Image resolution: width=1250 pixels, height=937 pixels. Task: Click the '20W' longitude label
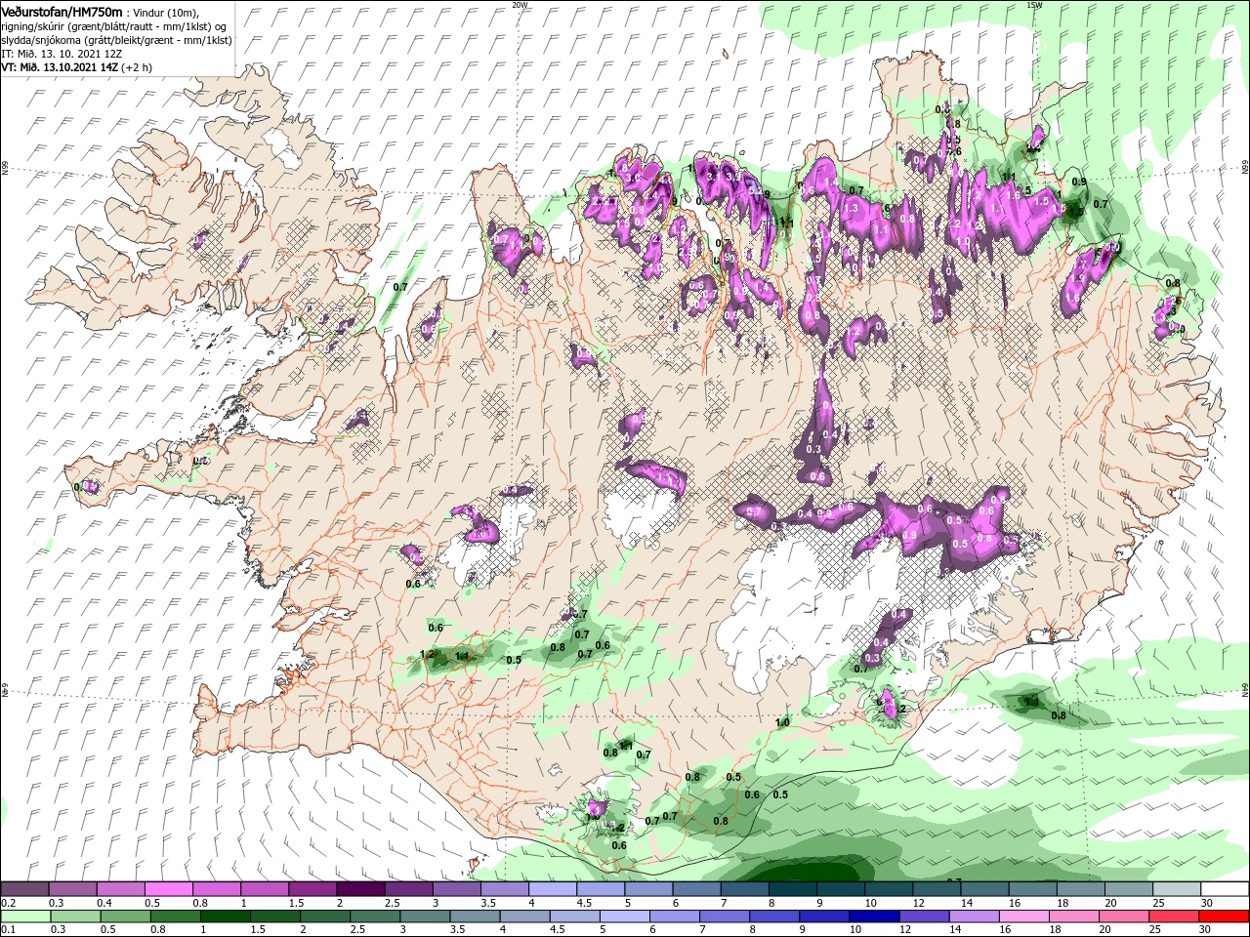pos(520,4)
